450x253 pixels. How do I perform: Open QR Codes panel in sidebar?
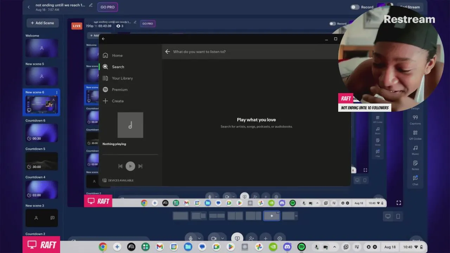click(x=415, y=135)
